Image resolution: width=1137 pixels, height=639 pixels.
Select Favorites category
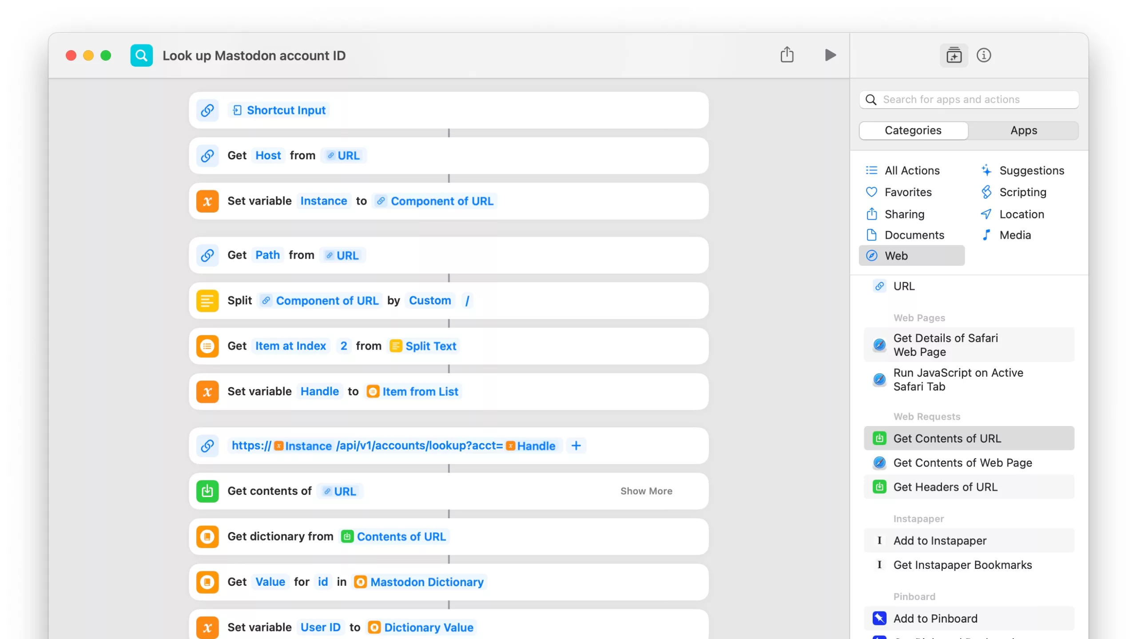coord(899,192)
